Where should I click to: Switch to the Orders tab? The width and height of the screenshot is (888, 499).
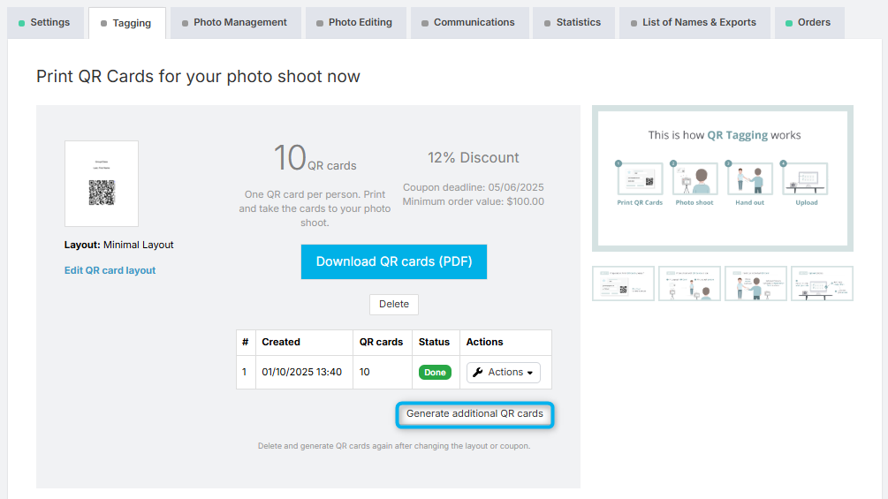point(808,23)
